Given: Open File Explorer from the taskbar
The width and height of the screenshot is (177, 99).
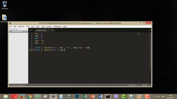Looking at the screenshot, I should pos(6,97).
